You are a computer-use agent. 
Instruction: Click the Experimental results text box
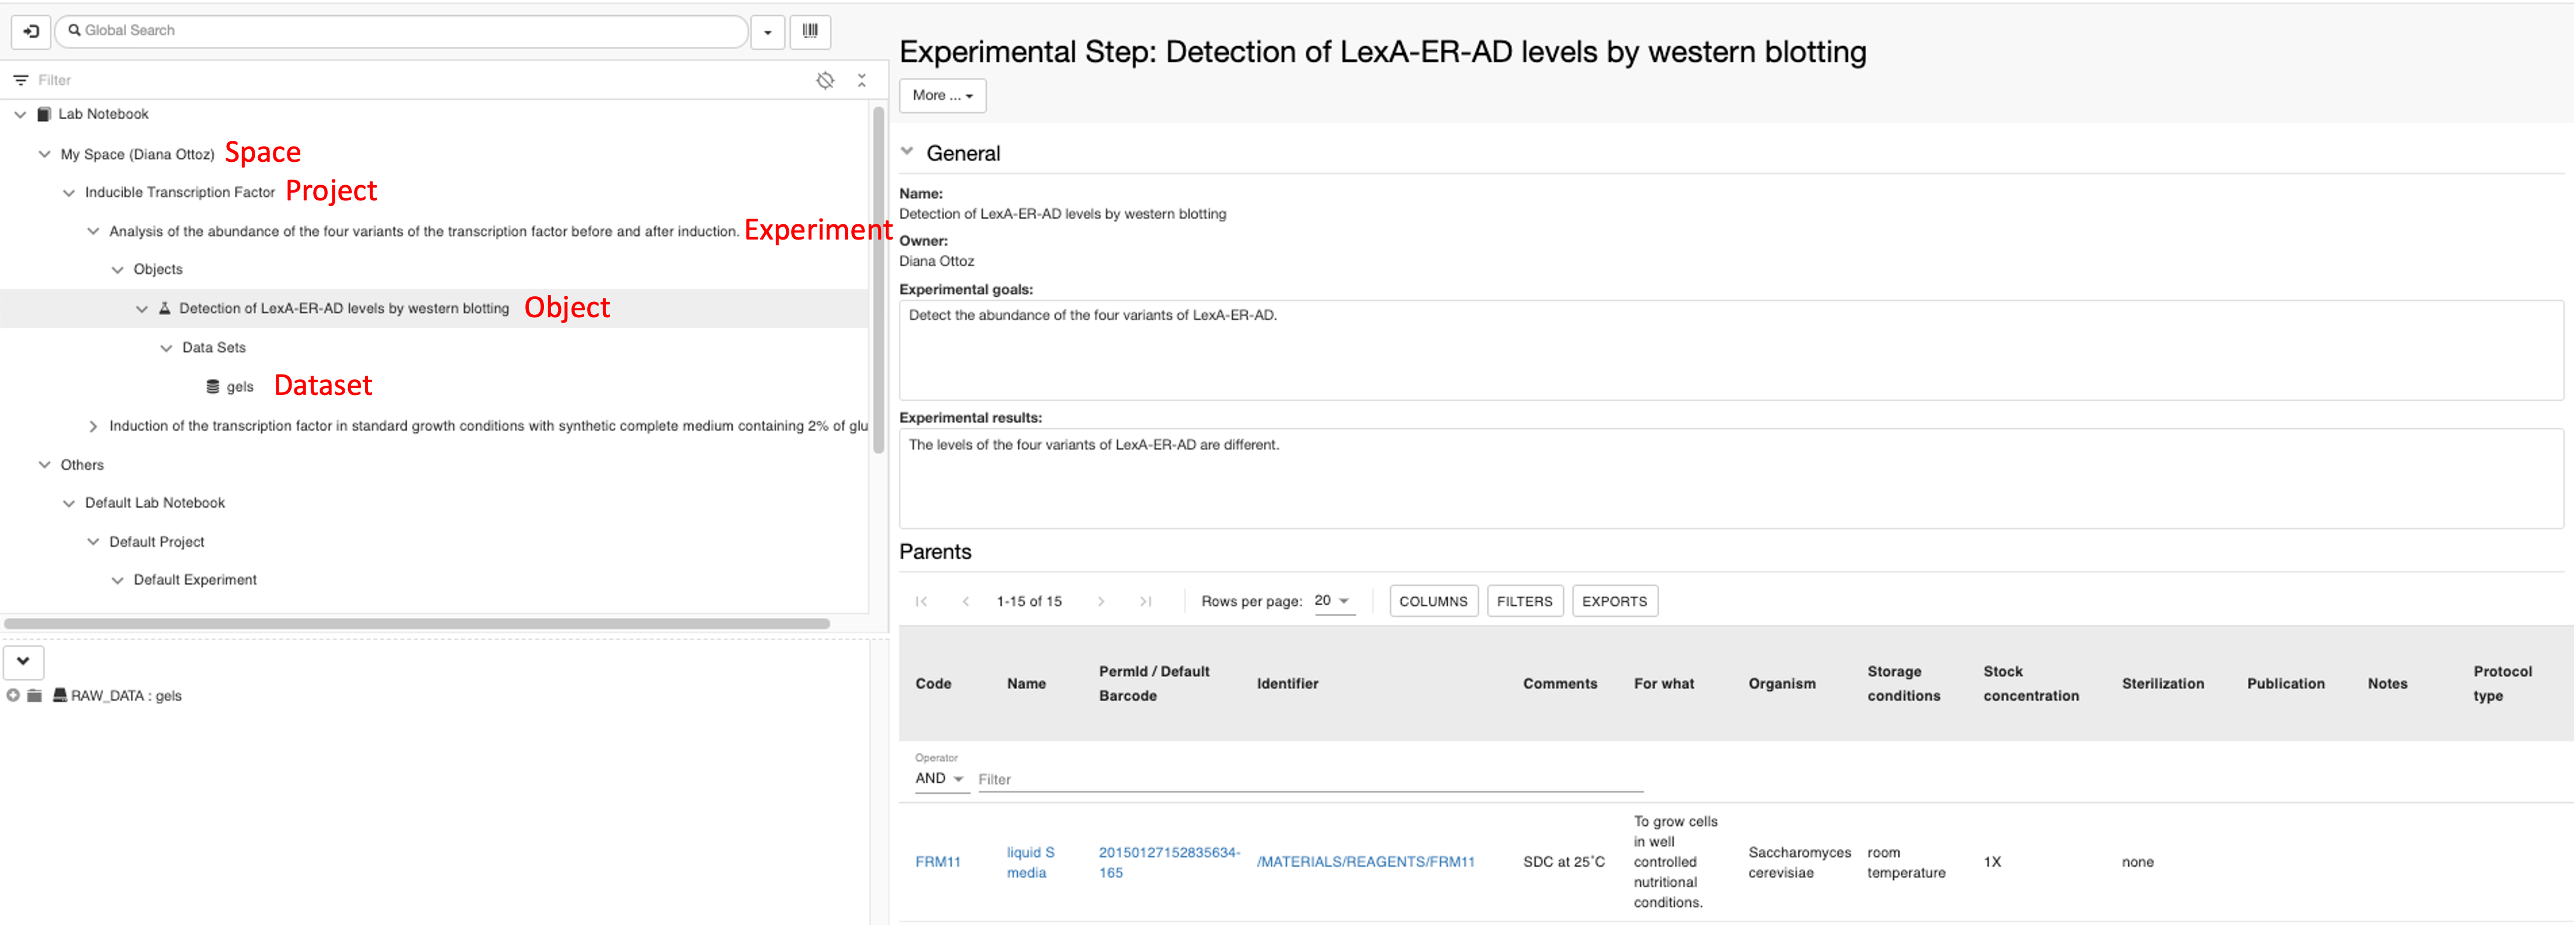tap(1730, 479)
